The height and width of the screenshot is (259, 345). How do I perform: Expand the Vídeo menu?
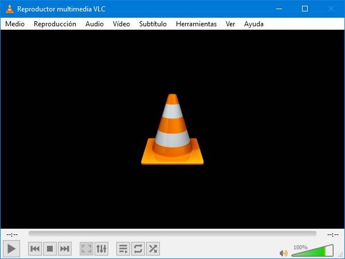[121, 23]
